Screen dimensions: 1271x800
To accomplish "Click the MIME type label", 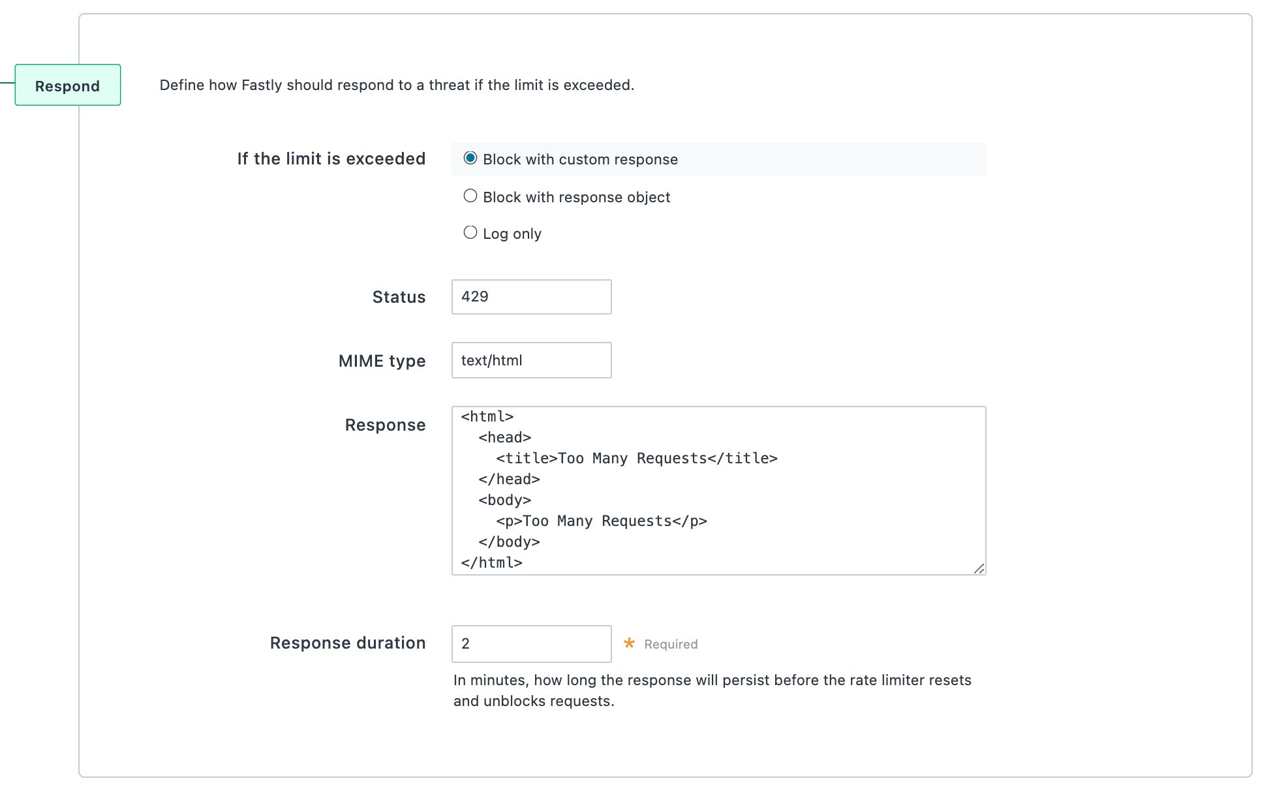I will [382, 361].
